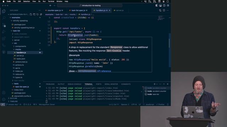Viewport: 227px width, 127px height.
Task: Toggle the bottom panel layout icon
Action: (x=160, y=6)
